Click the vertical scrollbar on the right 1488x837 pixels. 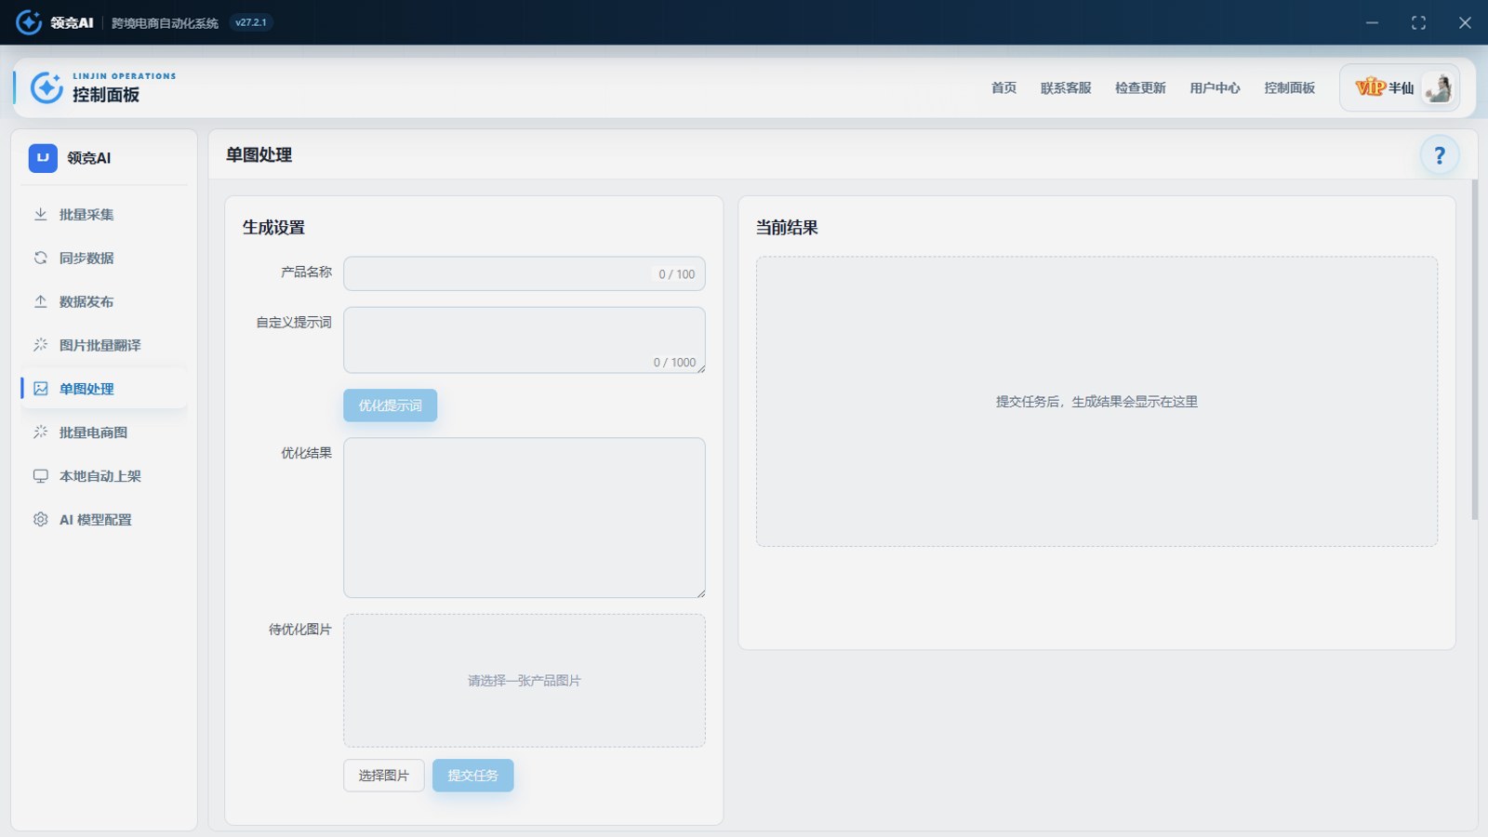click(1474, 350)
